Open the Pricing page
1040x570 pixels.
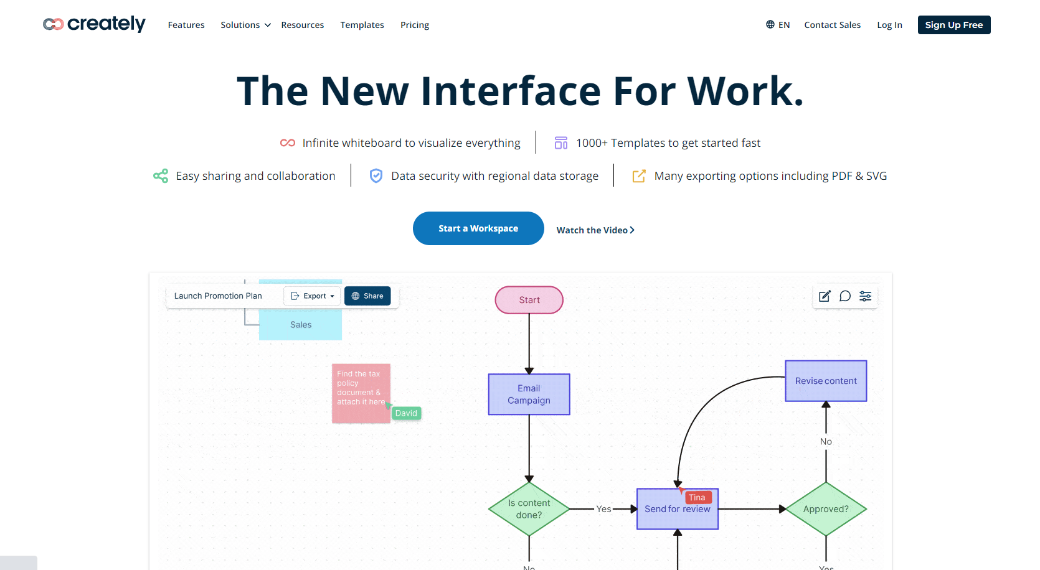[x=415, y=25]
